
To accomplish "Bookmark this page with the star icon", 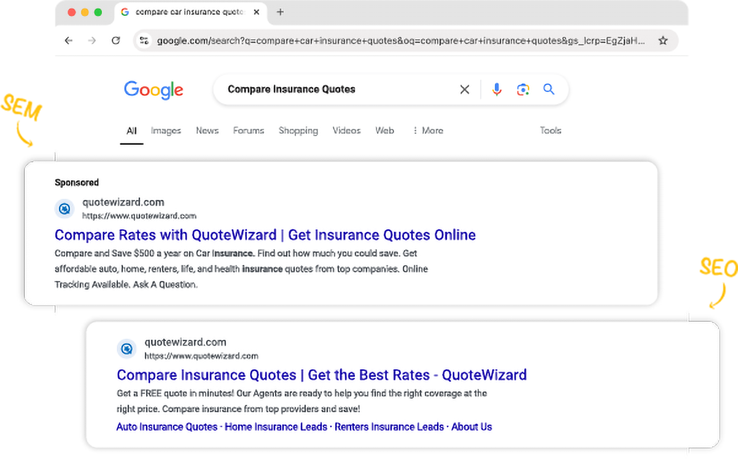I will (663, 40).
